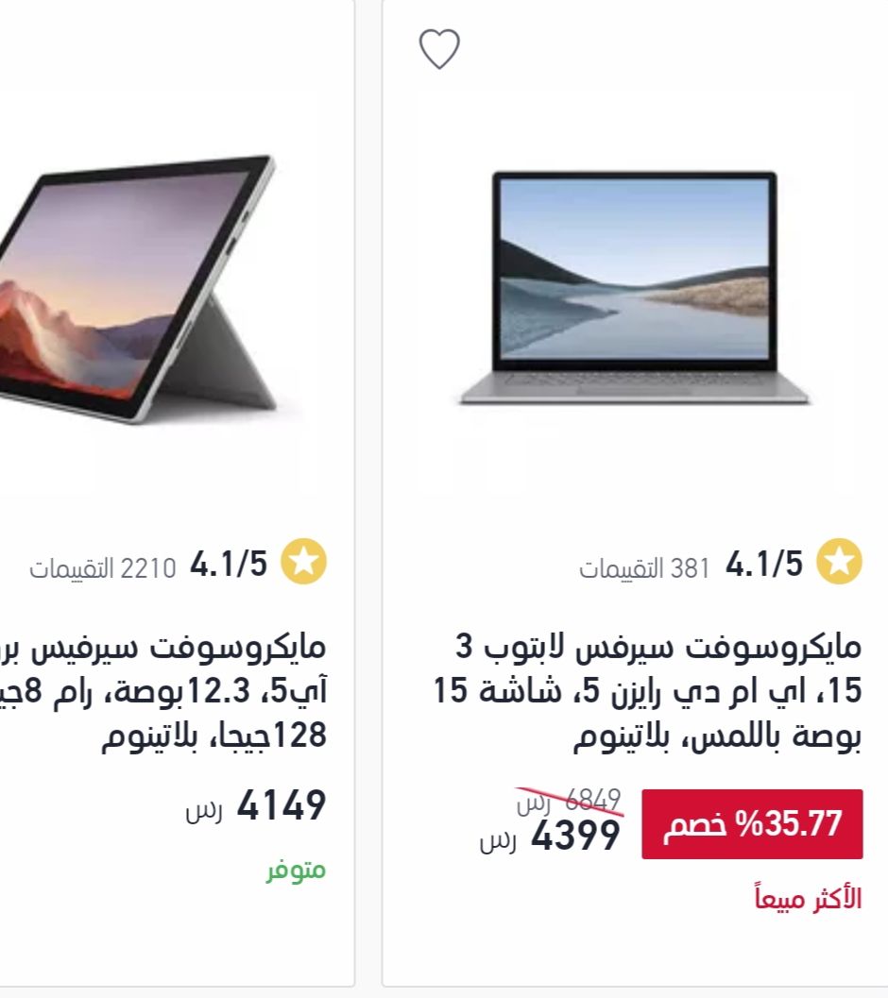
Task: View the 2210 ratings count
Action: (x=103, y=567)
